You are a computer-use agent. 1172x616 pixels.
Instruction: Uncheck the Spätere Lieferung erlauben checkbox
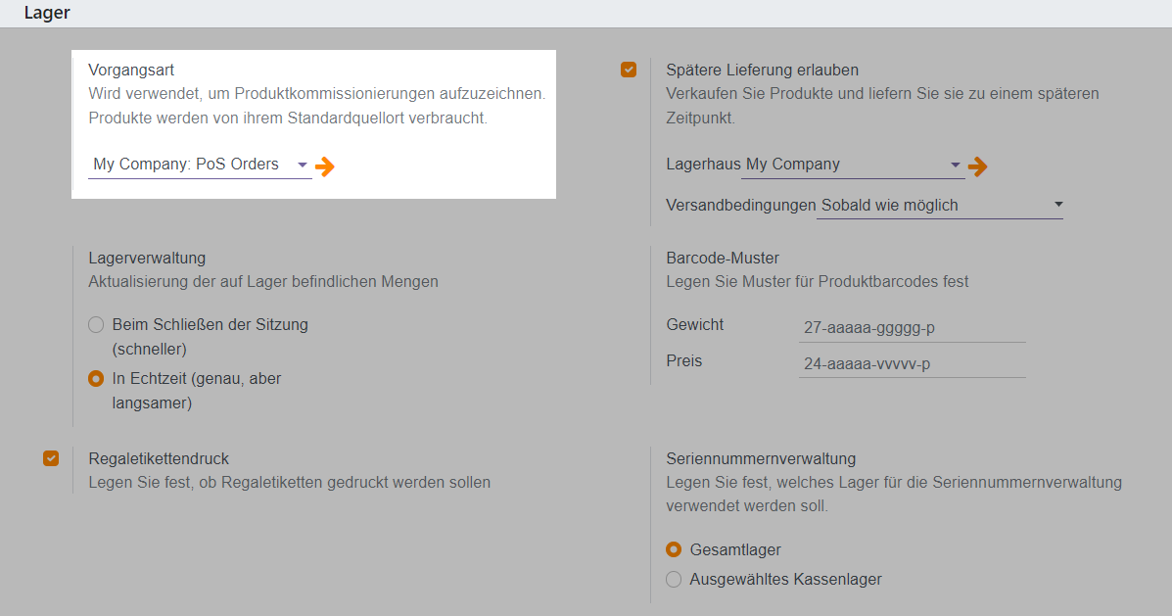[x=629, y=70]
